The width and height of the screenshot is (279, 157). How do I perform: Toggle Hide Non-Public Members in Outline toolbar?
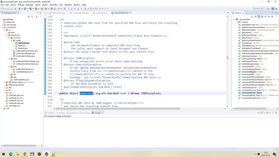[269, 17]
